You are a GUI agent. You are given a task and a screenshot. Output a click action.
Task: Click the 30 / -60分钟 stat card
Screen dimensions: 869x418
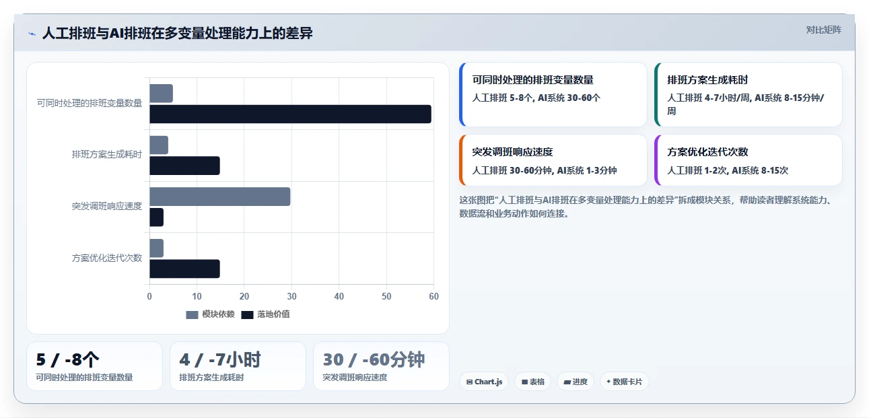381,366
